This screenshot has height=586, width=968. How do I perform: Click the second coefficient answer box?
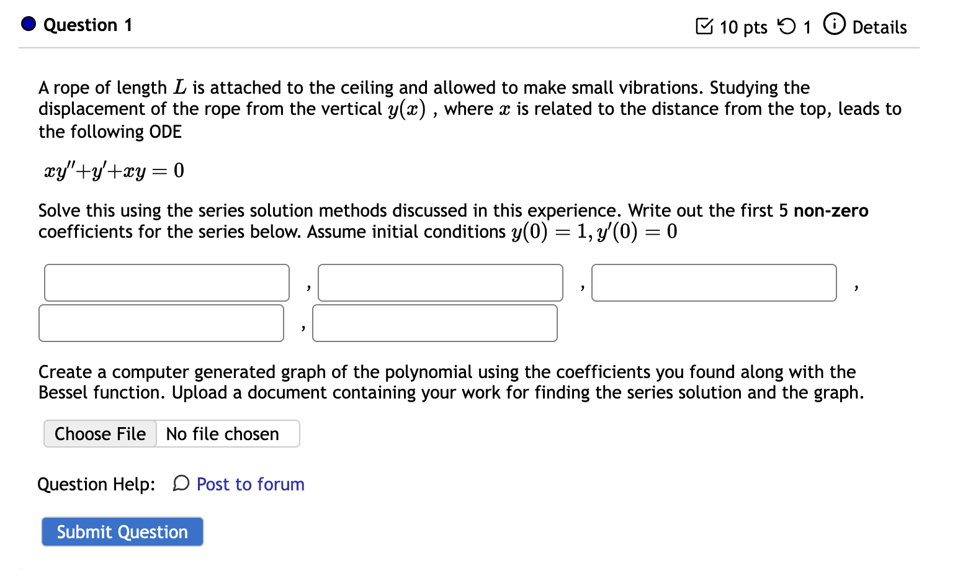click(441, 282)
